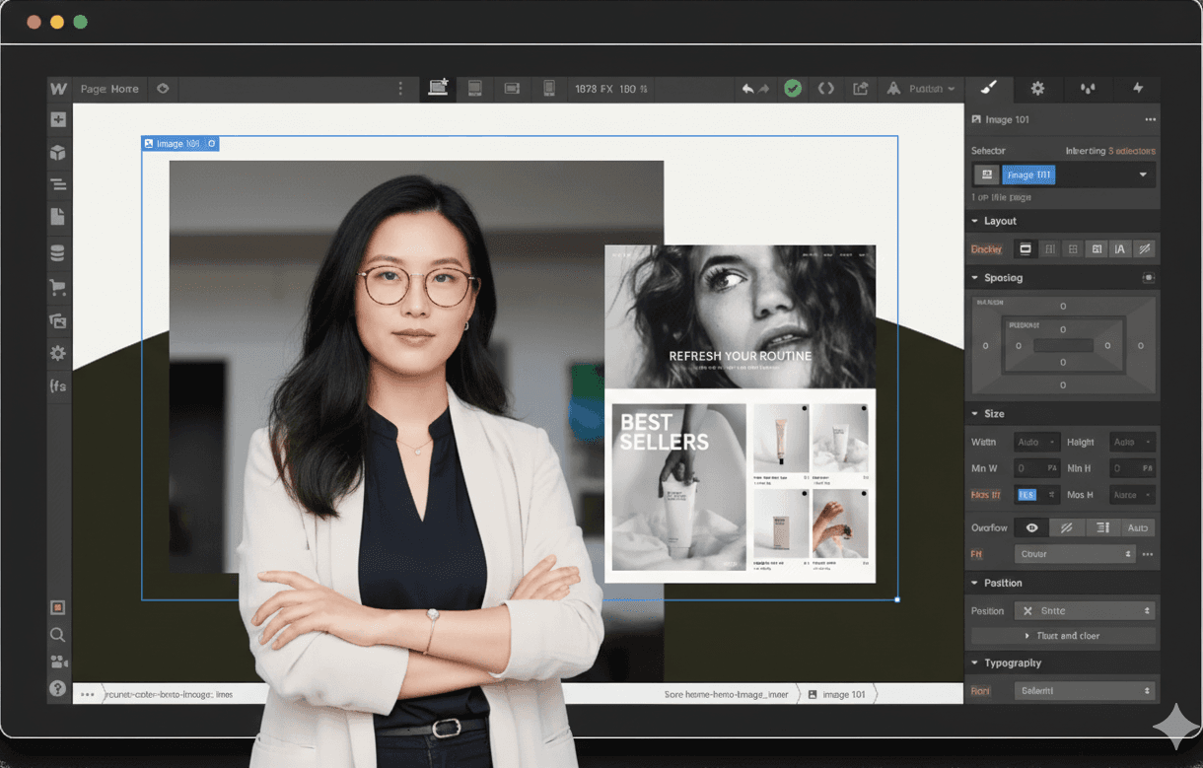Switch to the Interactions lightning tab
The image size is (1203, 768).
tap(1137, 89)
